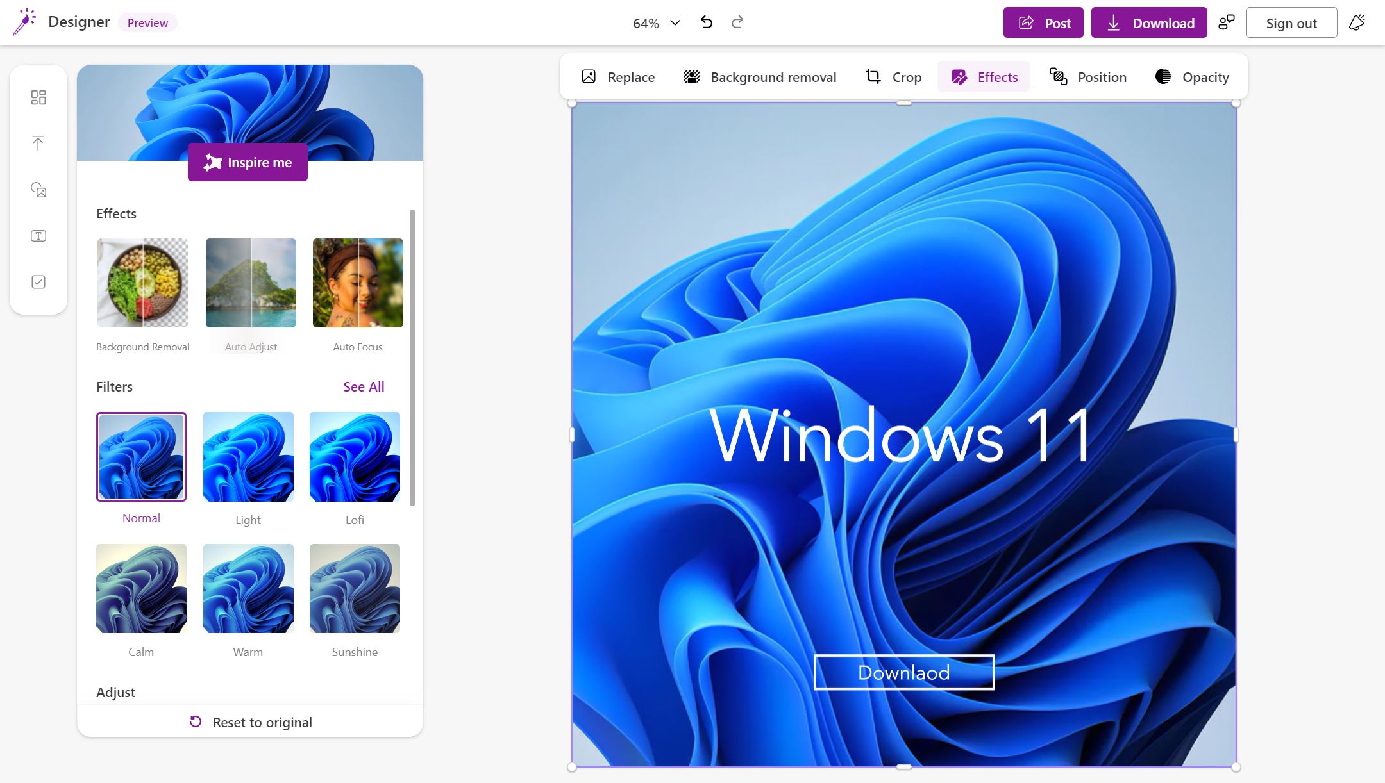Select the Windows 11 text on canvas
1385x783 pixels.
pos(901,435)
